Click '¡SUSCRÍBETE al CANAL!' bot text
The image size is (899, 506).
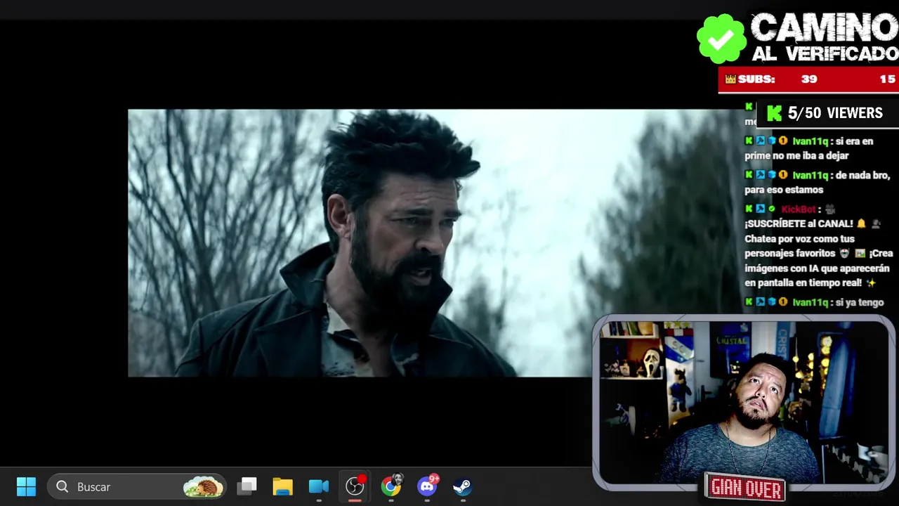click(x=799, y=223)
